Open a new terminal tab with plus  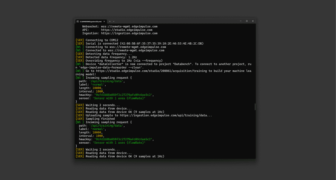pyautogui.click(x=110, y=21)
